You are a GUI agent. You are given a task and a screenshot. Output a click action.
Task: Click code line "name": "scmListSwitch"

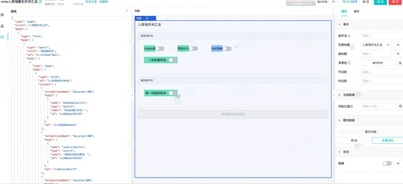(x=67, y=147)
